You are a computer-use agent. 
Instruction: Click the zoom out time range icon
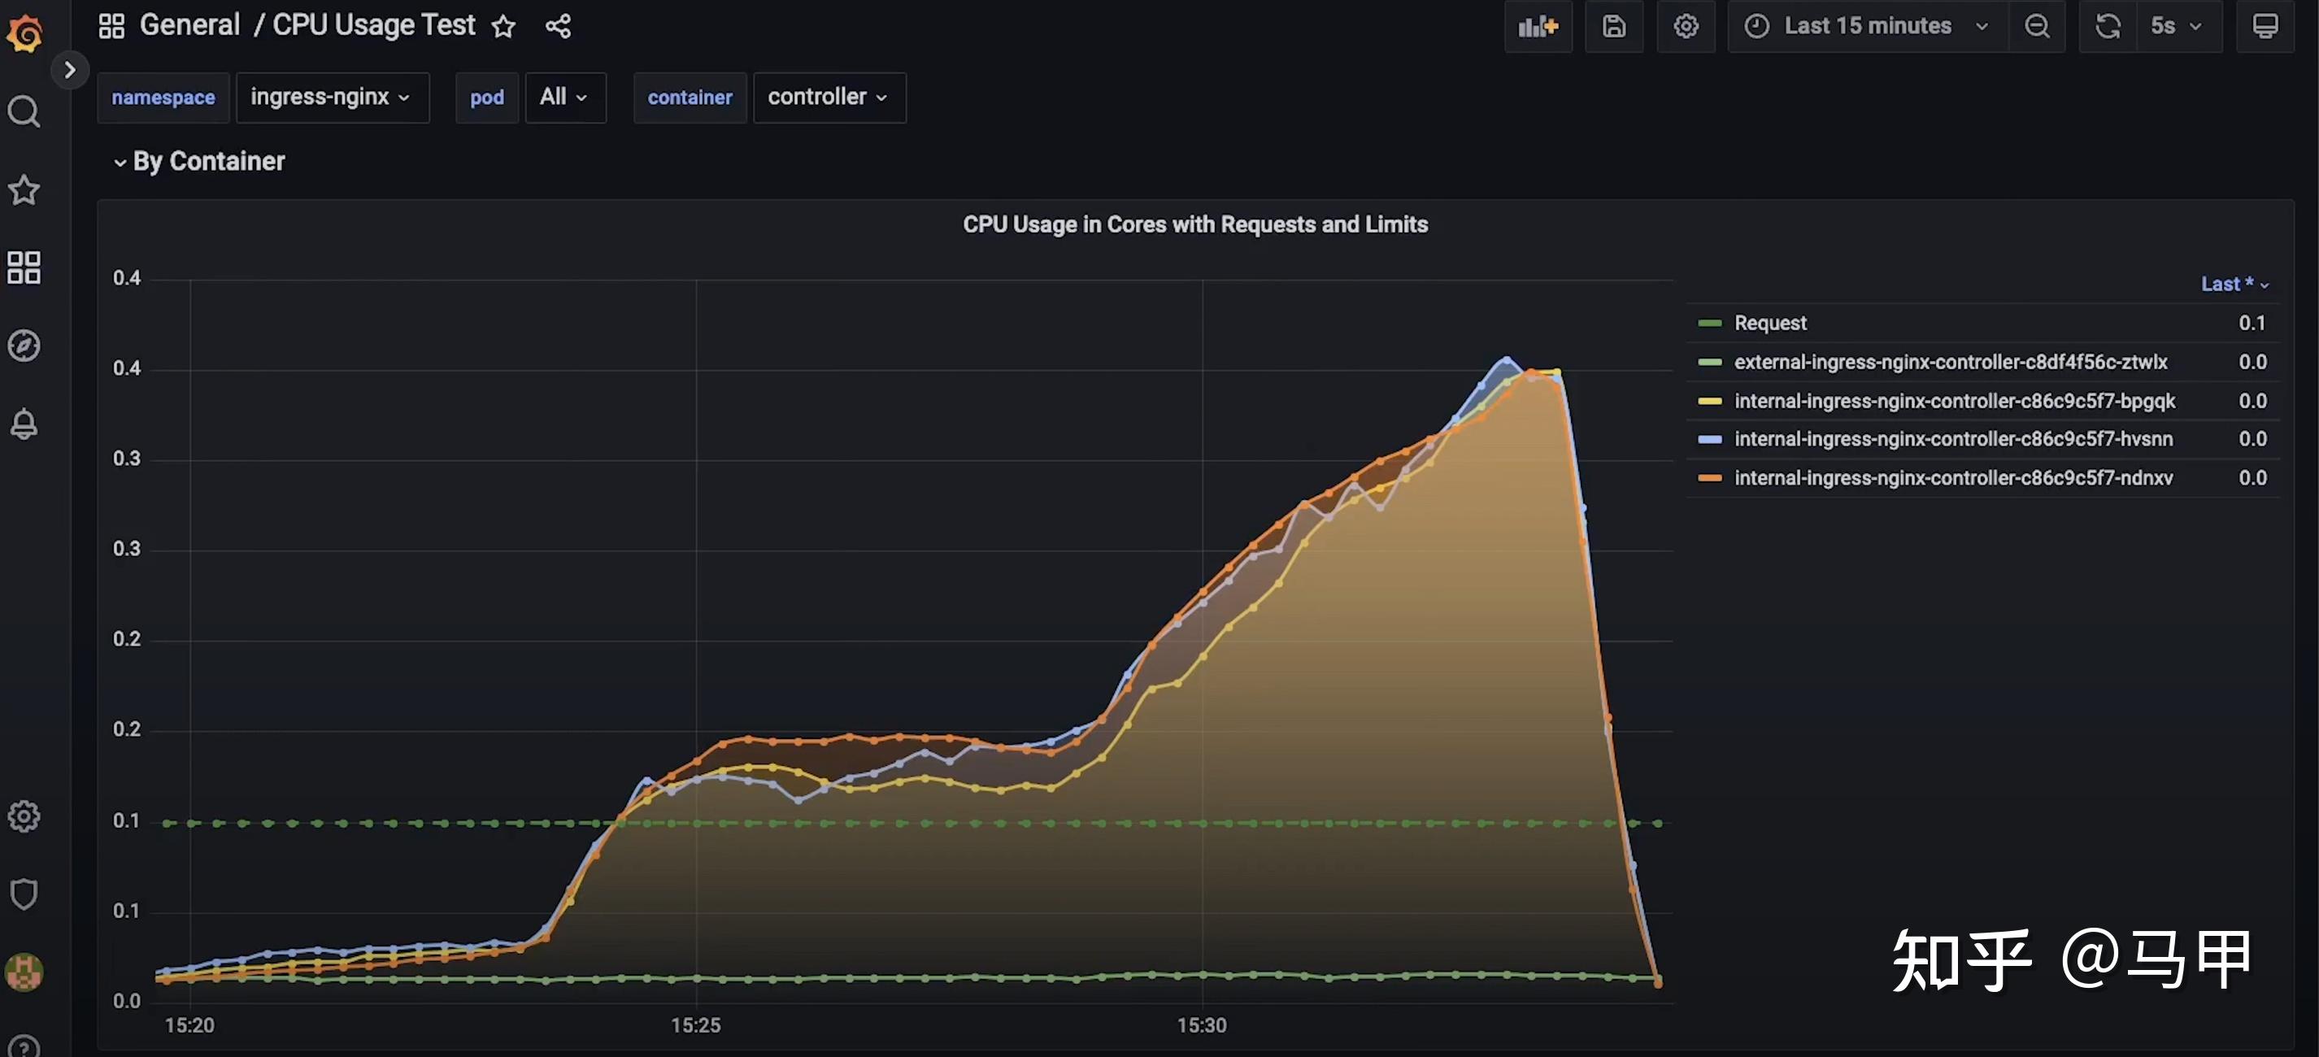tap(2036, 26)
